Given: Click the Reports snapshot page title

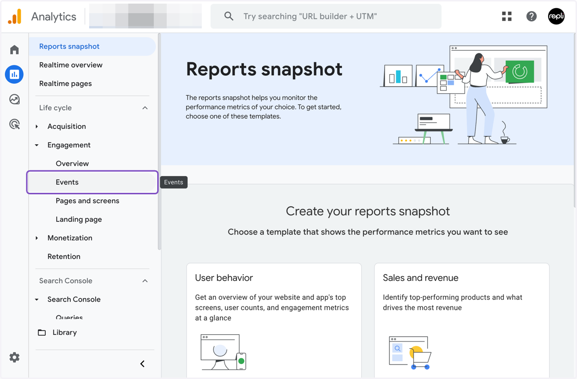Looking at the screenshot, I should click(x=264, y=69).
